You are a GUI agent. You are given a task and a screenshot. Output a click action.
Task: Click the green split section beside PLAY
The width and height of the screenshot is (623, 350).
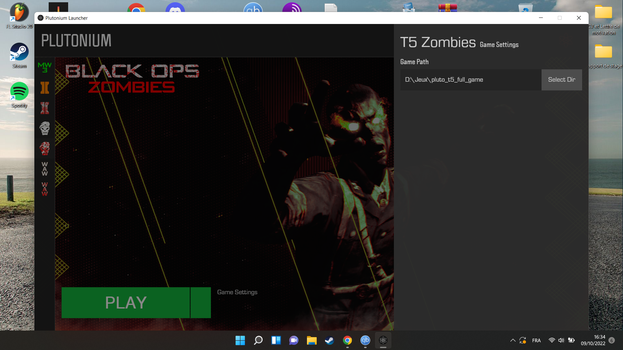pos(201,303)
